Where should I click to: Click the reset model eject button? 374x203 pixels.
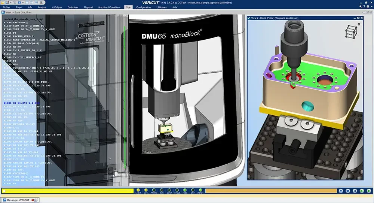point(341,191)
